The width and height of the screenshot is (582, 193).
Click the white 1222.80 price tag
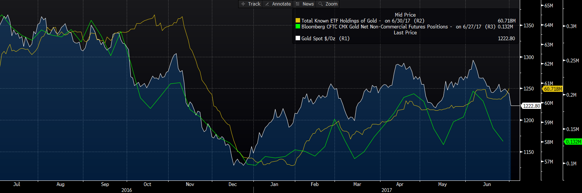tap(532, 106)
